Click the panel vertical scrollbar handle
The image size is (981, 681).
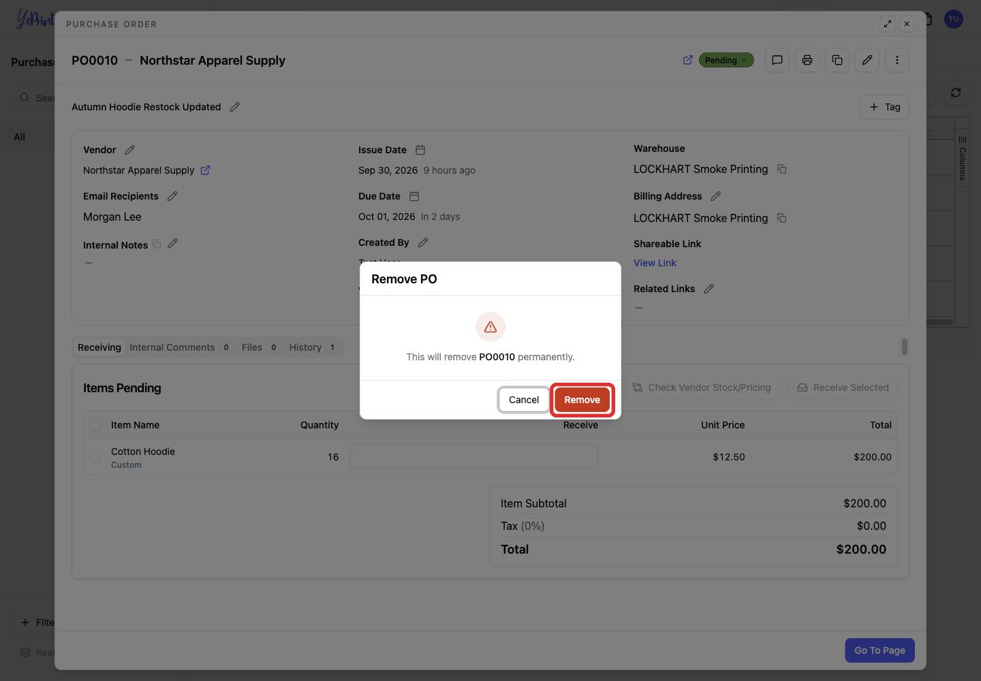pyautogui.click(x=905, y=347)
